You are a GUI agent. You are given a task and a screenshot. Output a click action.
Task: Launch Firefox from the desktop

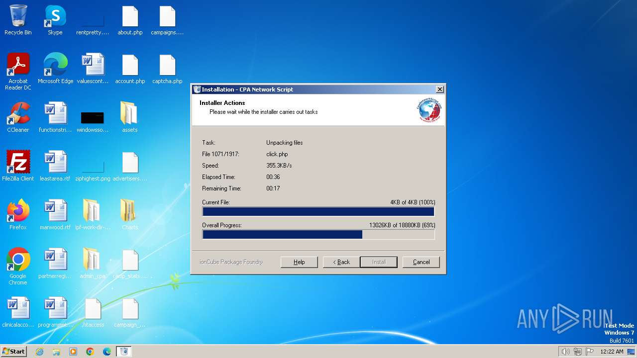pos(18,215)
